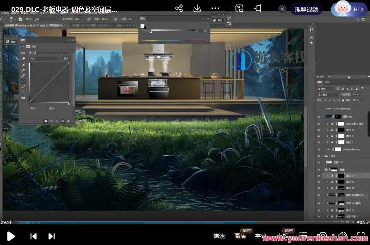Hide the 曲线 34 layer visibility eye
Screen dimensions: 370x245
tap(318, 176)
